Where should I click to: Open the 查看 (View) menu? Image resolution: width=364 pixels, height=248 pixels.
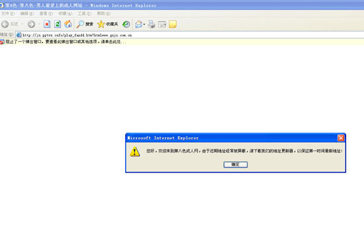pyautogui.click(x=46, y=13)
